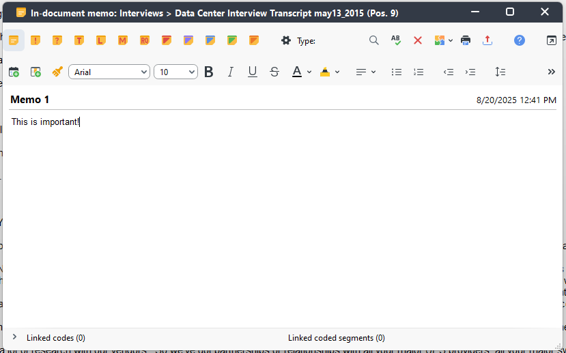Click the 'Type:' label

click(306, 41)
